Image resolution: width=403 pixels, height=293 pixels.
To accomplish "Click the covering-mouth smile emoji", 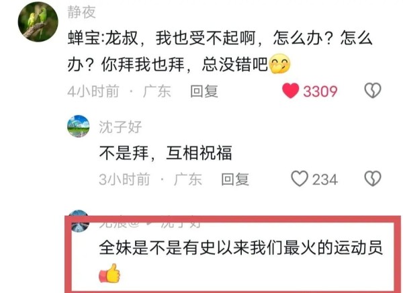I will 279,64.
